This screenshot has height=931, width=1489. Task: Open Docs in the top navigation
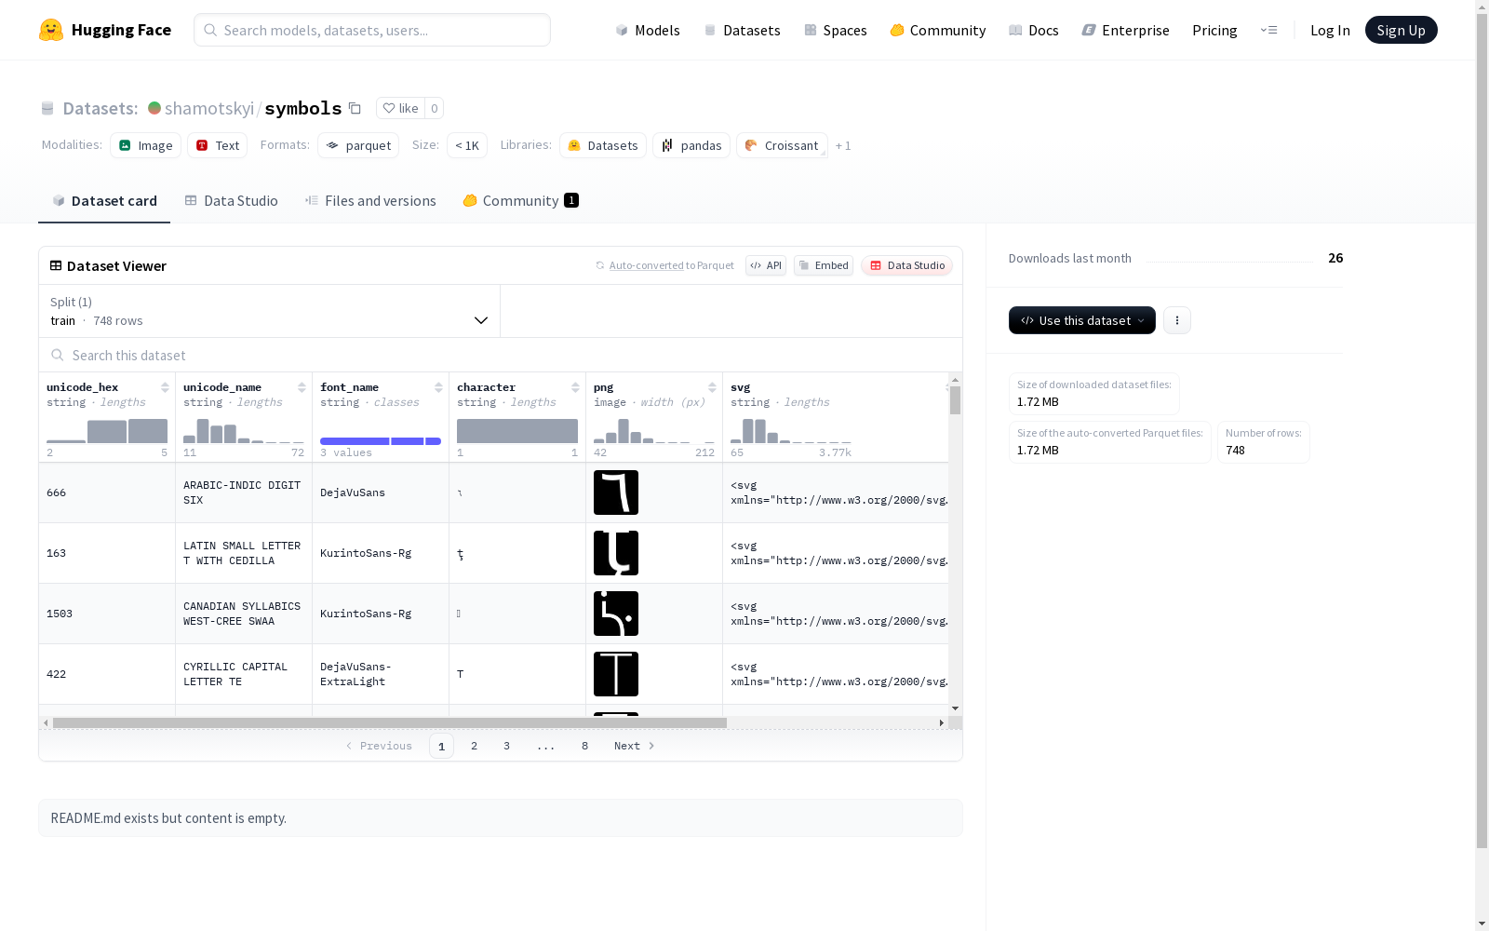tap(1034, 30)
